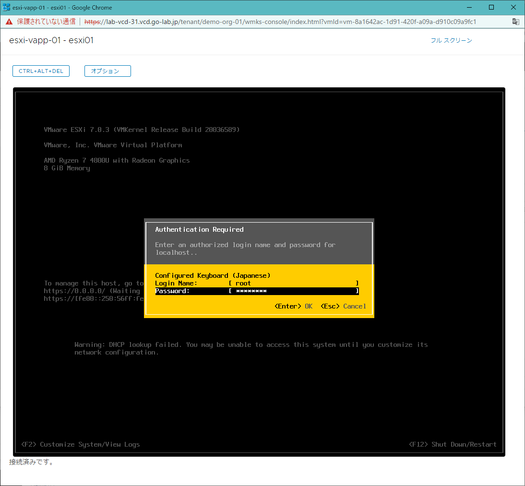The image size is (525, 486).
Task: Open the オプション options button
Action: click(107, 71)
